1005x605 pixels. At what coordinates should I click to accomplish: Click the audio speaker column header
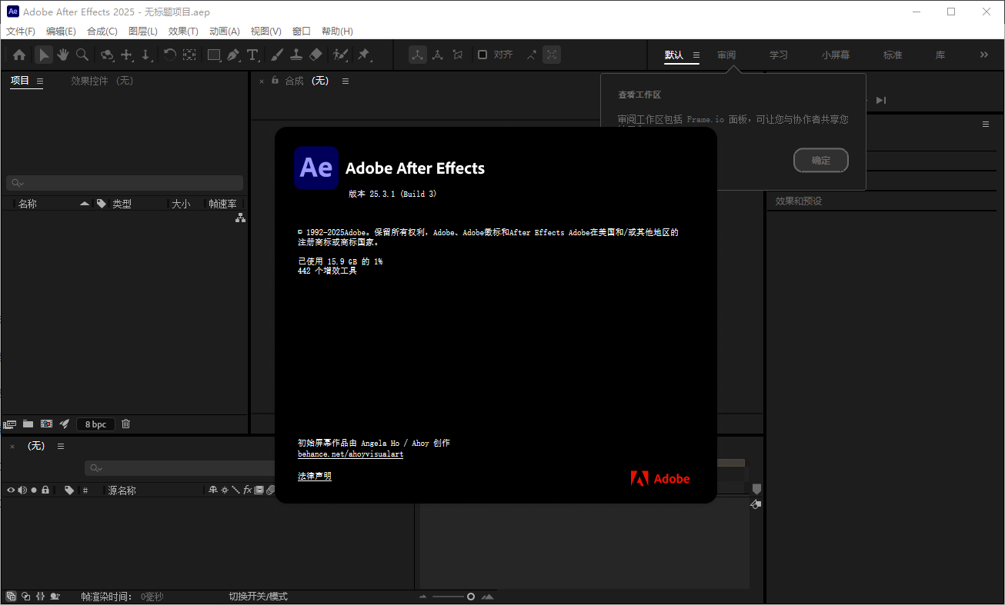pyautogui.click(x=22, y=490)
